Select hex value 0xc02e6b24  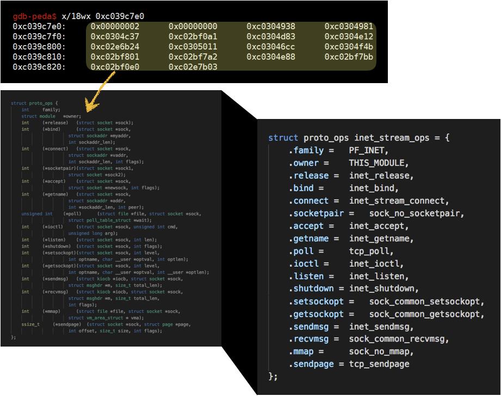pyautogui.click(x=115, y=47)
